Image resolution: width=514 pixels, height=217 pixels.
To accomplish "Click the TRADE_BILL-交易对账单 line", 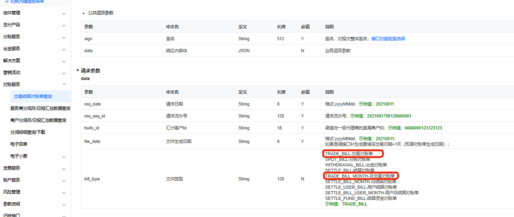I will click(x=349, y=154).
